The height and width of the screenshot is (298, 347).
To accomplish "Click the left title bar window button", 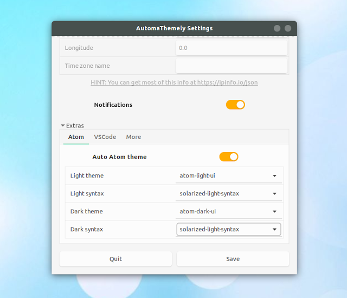I will pyautogui.click(x=277, y=28).
